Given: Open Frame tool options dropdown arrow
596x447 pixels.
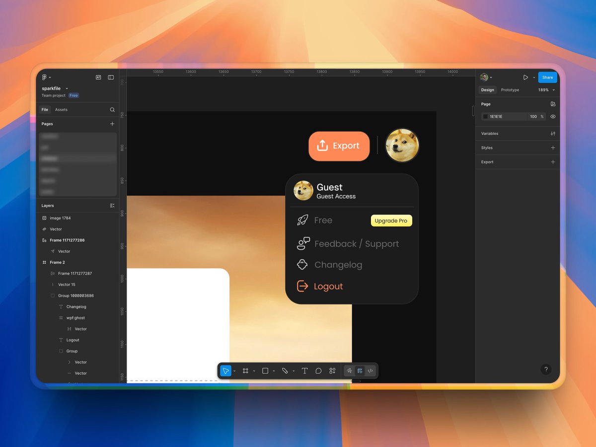Looking at the screenshot, I should click(254, 371).
